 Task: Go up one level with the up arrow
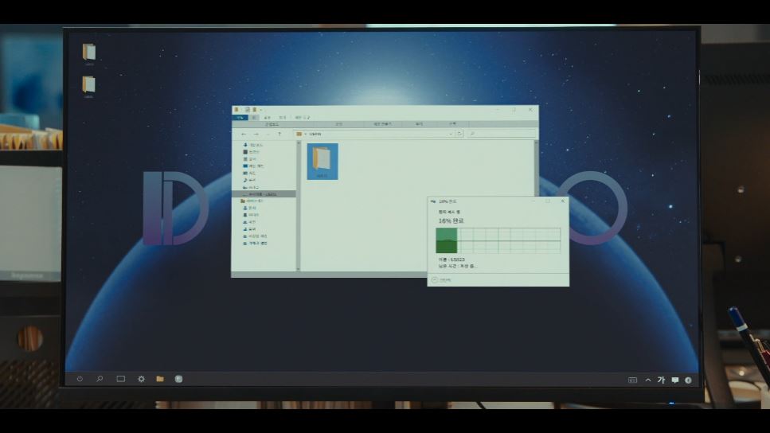(x=279, y=134)
